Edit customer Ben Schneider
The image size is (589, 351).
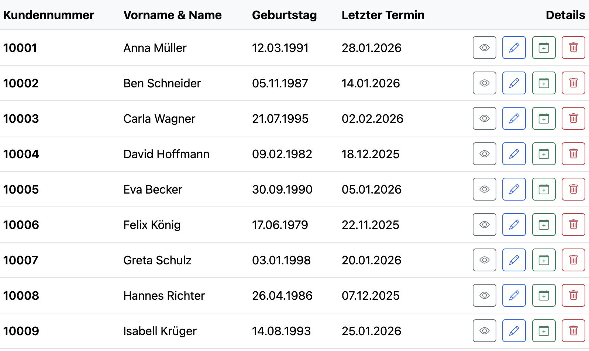514,83
